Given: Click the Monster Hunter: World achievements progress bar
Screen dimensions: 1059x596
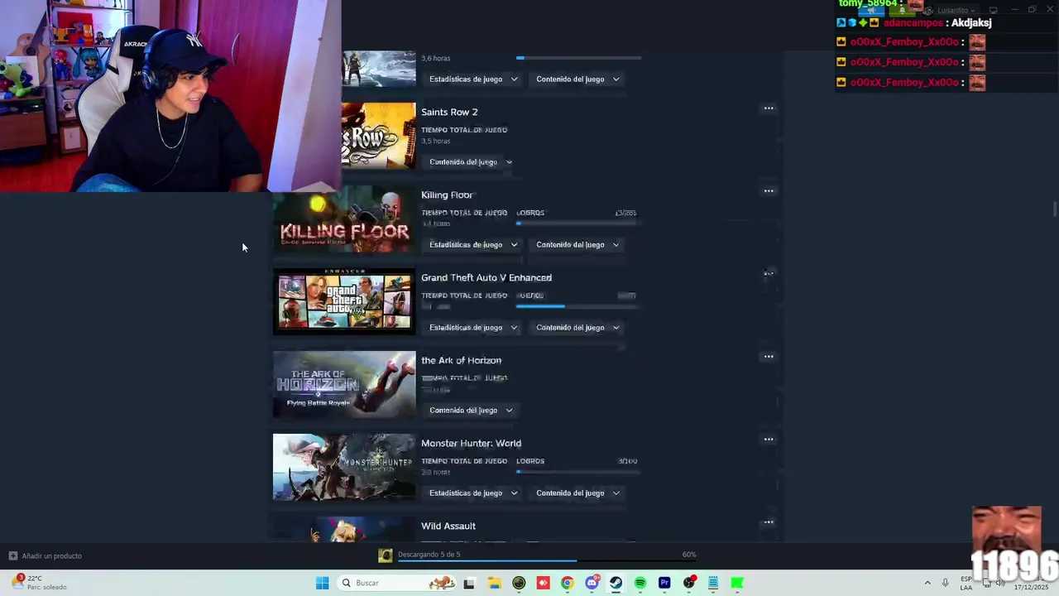Looking at the screenshot, I should pos(577,472).
